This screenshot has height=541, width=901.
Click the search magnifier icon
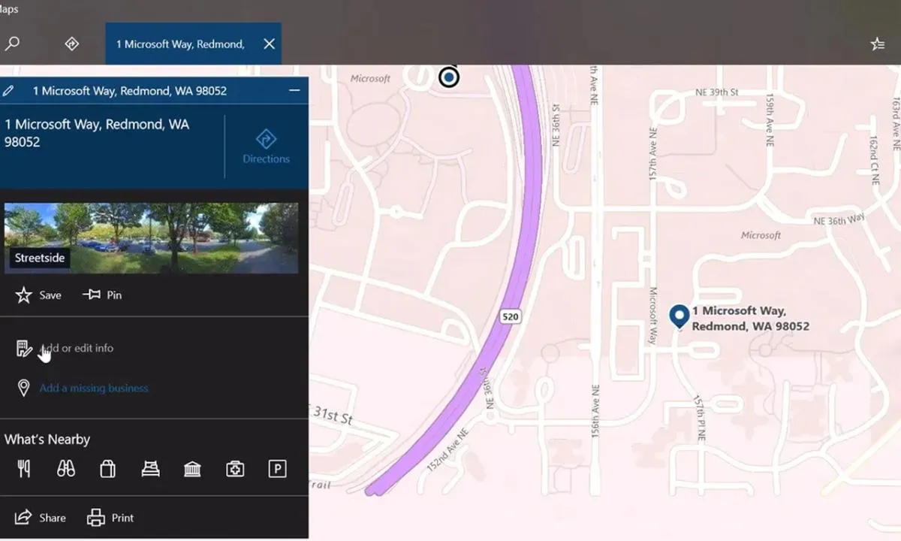tap(12, 44)
